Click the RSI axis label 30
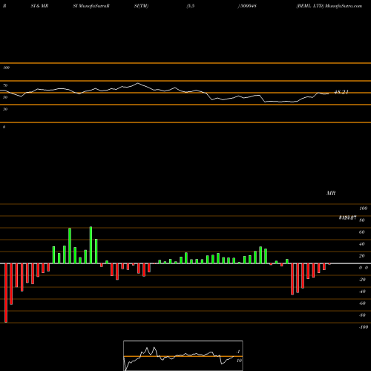The height and width of the screenshot is (371, 371). 5,109
